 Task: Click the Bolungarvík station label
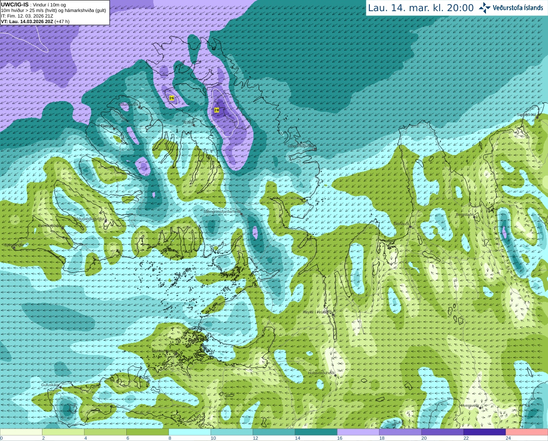pos(128,104)
